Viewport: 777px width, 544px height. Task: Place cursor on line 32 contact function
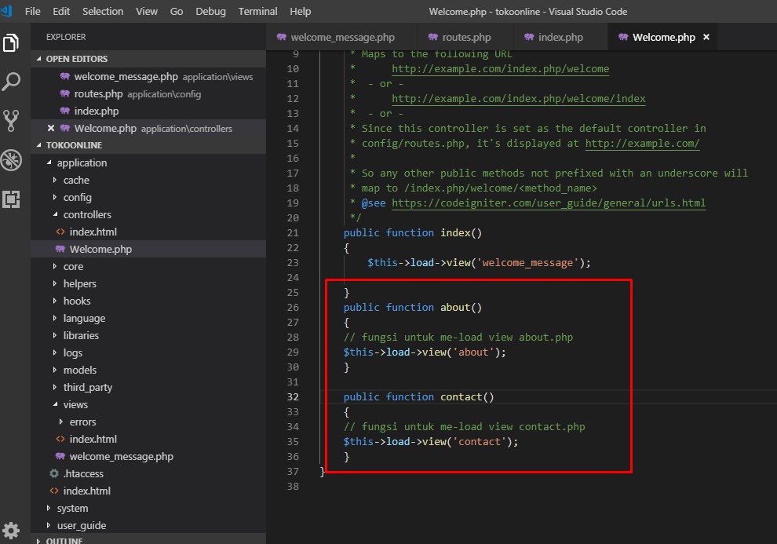(419, 397)
